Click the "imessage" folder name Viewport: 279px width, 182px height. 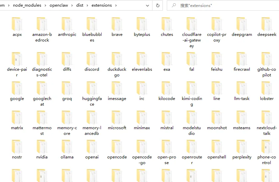[117, 99]
